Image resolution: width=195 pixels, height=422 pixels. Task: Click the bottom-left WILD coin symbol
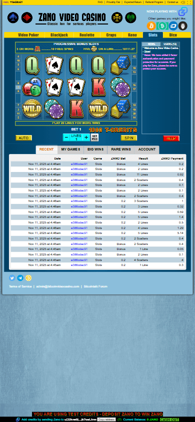pos(32,108)
